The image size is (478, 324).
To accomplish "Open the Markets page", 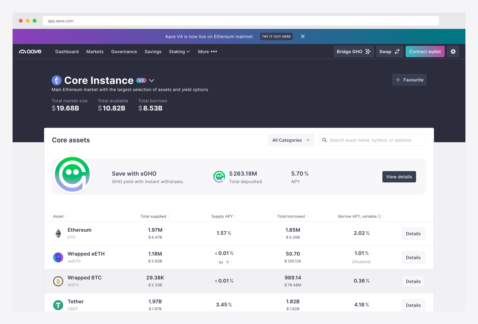I will coord(95,51).
